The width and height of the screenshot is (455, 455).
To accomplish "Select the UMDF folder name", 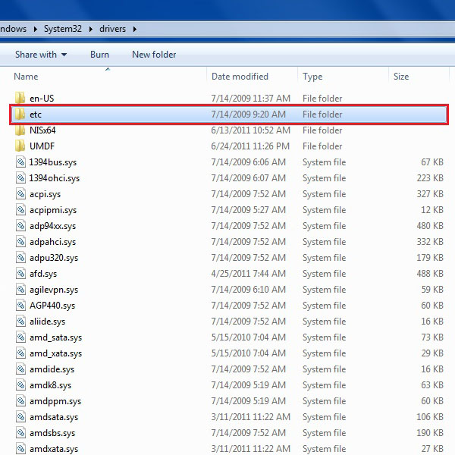I will click(x=42, y=146).
